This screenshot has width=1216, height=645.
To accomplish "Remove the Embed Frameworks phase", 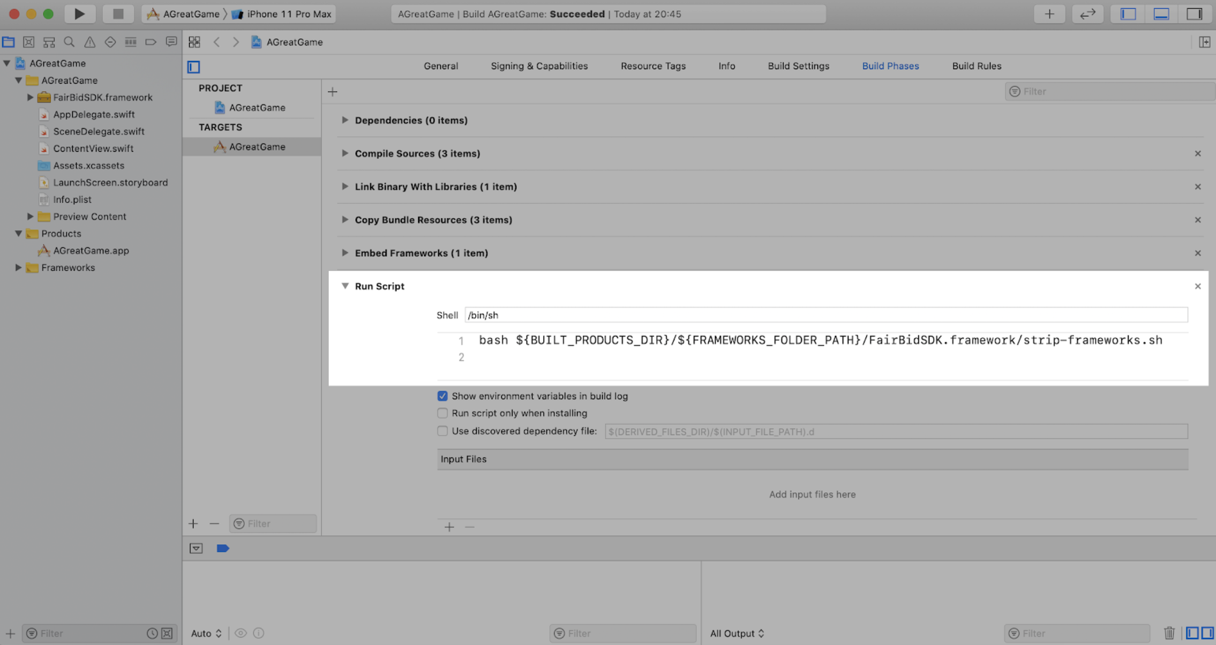I will tap(1198, 253).
